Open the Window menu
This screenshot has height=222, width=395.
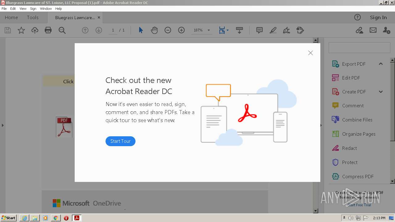[46, 9]
